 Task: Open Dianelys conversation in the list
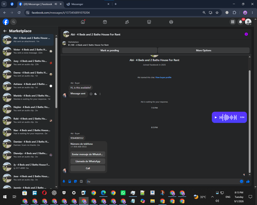pos(27,155)
